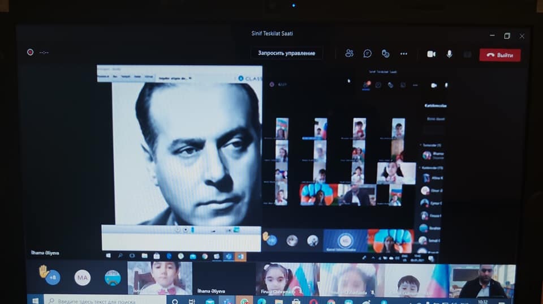Click the Start icon on the shared-screen taskbar
Viewport: 543px width, 304px height.
[x=109, y=255]
